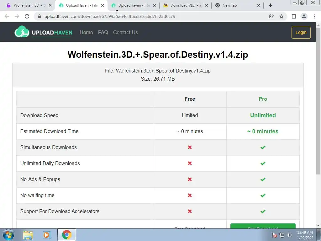The image size is (321, 241).
Task: Open Windows Explorer from the taskbar
Action: pyautogui.click(x=28, y=235)
